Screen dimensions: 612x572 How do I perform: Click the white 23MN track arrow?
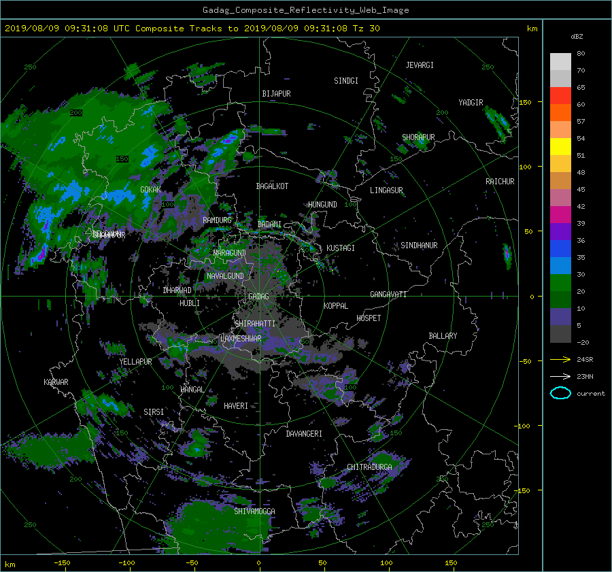click(x=560, y=376)
